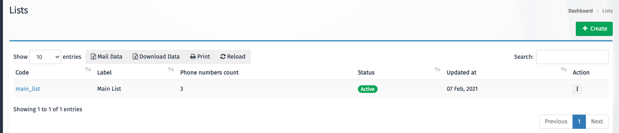Click the Phone numbers count header
619x133 pixels.
point(209,73)
